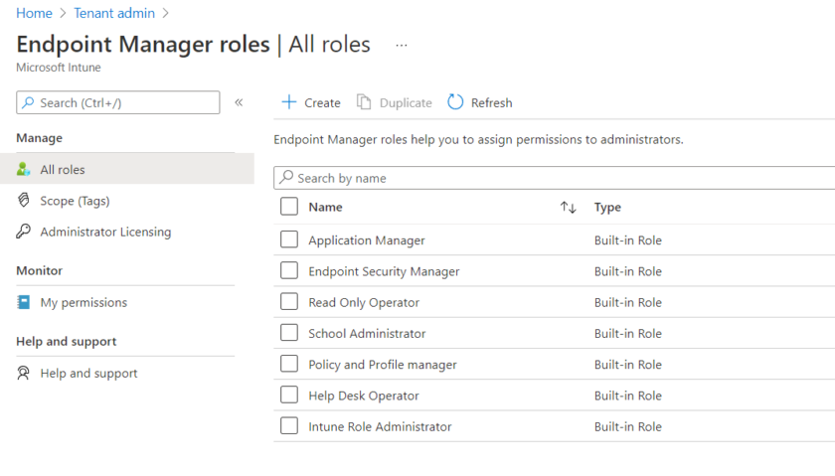Click the All roles person icon
This screenshot has height=476, width=835.
[x=23, y=169]
